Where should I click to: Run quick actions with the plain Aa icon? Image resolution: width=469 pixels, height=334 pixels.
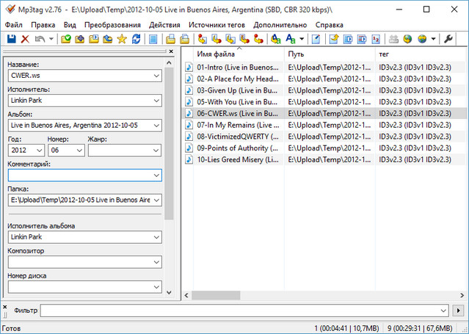[291, 39]
